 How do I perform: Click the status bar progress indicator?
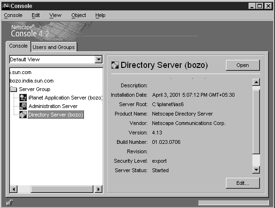233,202
